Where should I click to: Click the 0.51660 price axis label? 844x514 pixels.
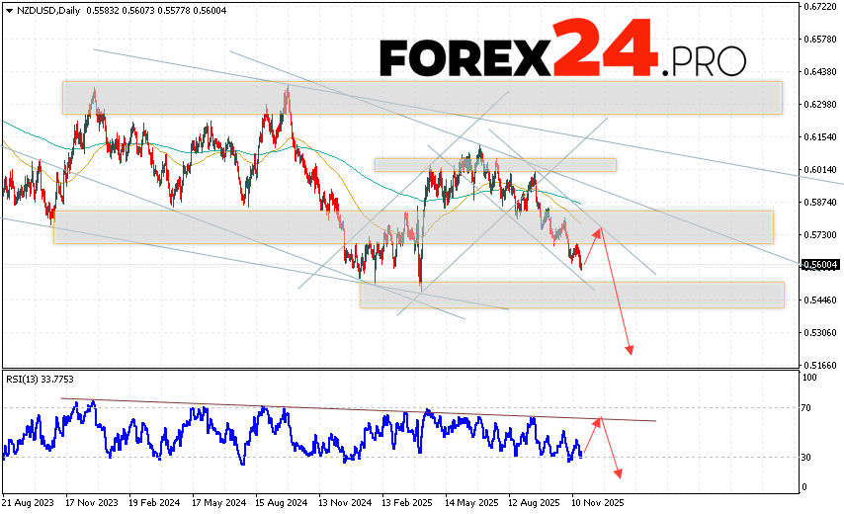pyautogui.click(x=821, y=365)
